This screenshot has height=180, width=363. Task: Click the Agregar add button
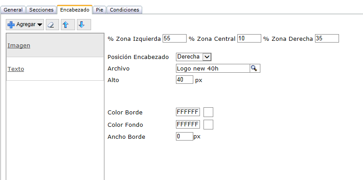25,25
